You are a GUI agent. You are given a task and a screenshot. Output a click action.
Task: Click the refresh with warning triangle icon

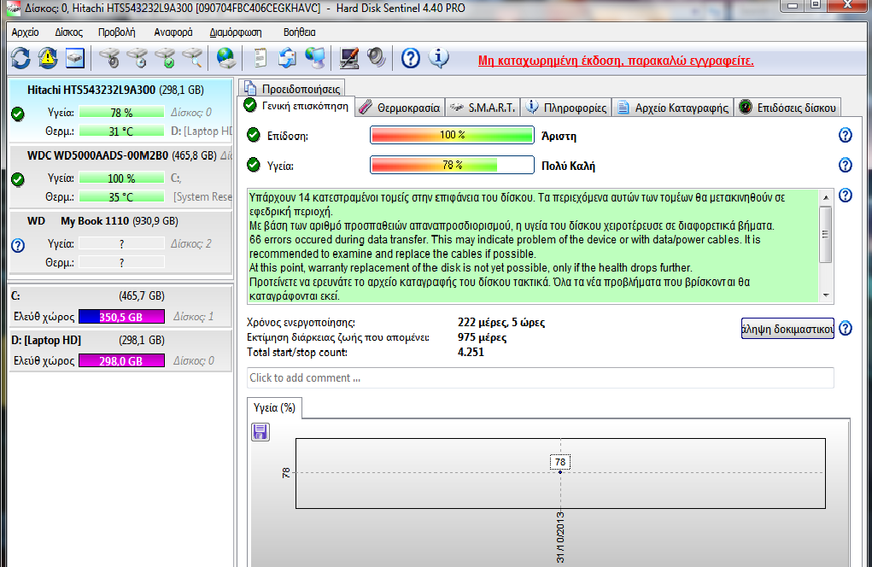click(x=48, y=58)
